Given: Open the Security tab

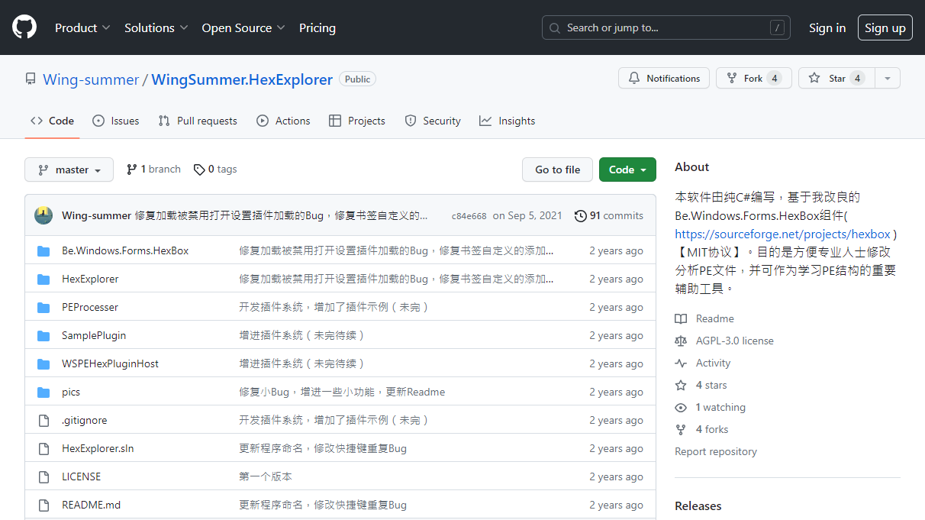Looking at the screenshot, I should [433, 121].
